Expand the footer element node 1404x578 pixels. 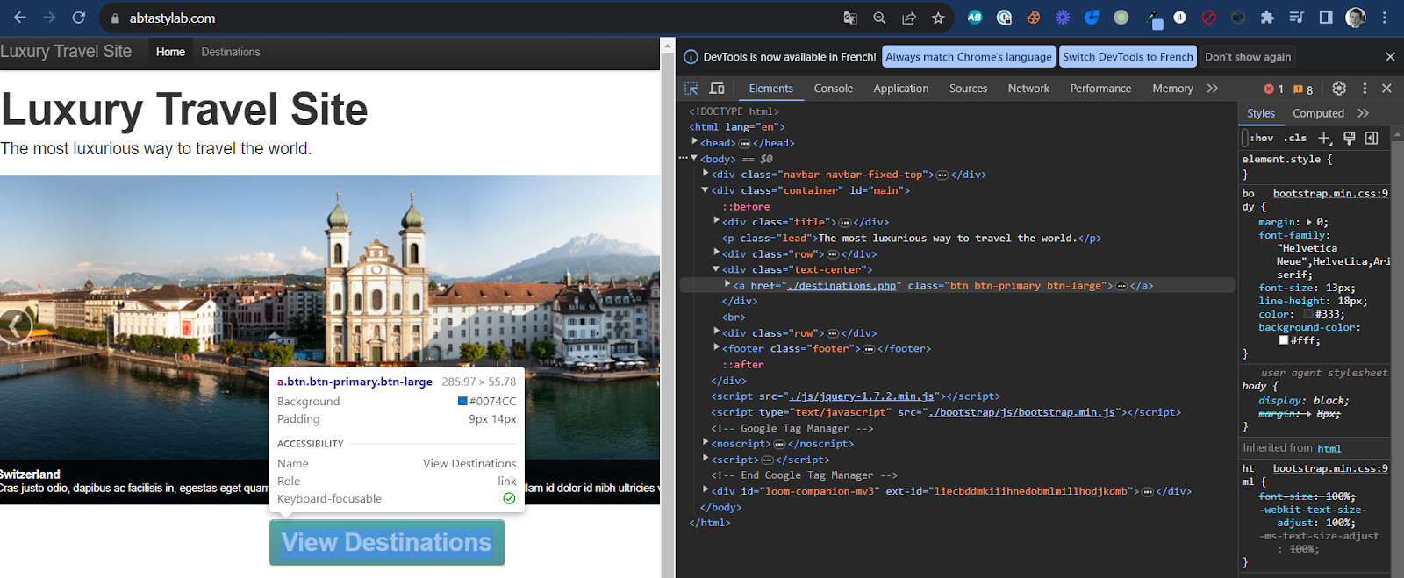717,348
